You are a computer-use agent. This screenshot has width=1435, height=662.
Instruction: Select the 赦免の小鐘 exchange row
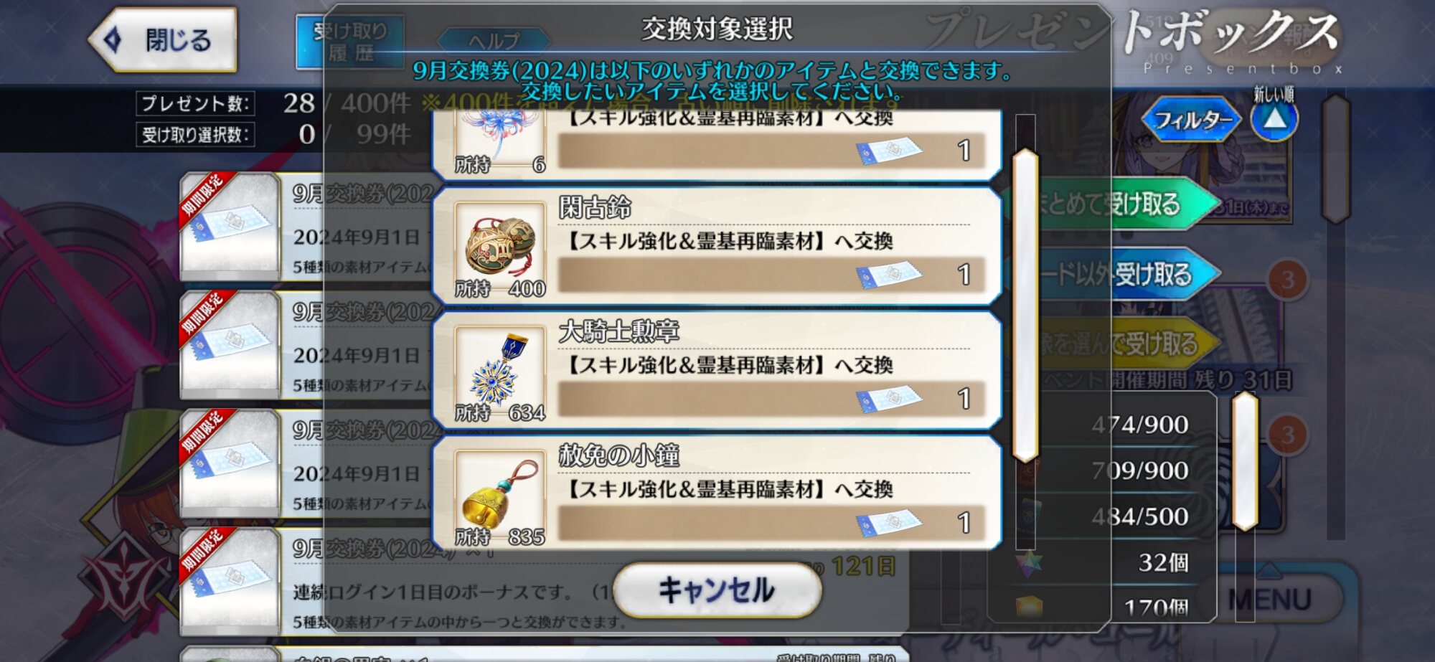pos(717,493)
